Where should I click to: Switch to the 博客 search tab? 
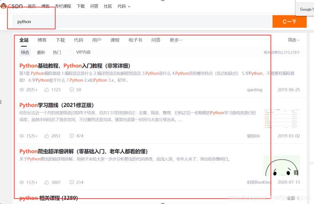pyautogui.click(x=42, y=40)
